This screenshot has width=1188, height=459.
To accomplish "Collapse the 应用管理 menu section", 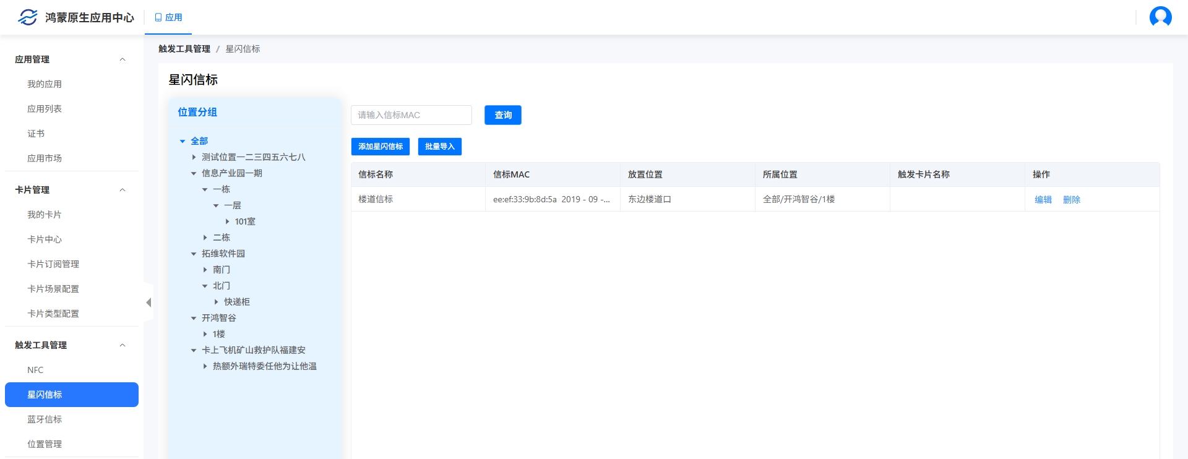I will coord(123,59).
